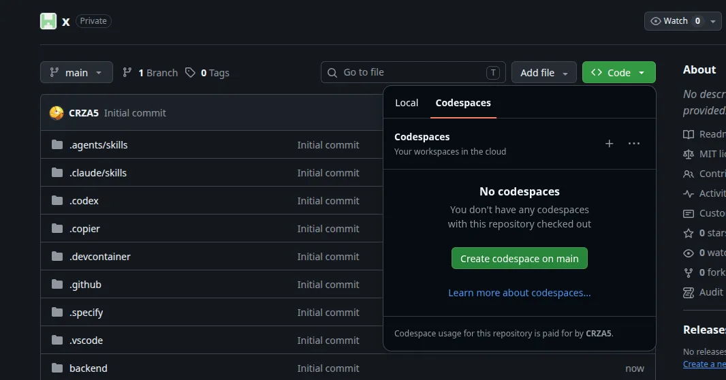This screenshot has height=380, width=726.
Task: Open the Watch dropdown arrow
Action: [713, 21]
